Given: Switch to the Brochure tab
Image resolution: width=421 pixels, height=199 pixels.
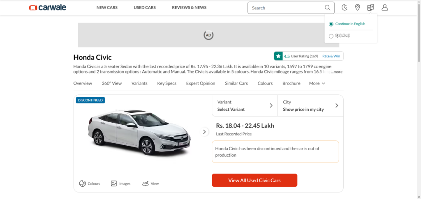Looking at the screenshot, I should tap(291, 83).
